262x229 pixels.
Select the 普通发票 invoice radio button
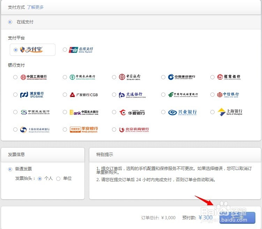(x=10, y=169)
